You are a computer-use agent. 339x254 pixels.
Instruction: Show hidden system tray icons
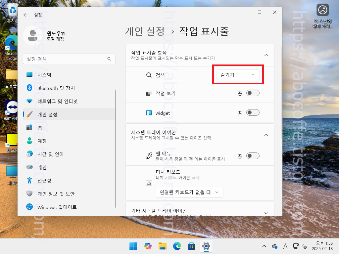264,246
